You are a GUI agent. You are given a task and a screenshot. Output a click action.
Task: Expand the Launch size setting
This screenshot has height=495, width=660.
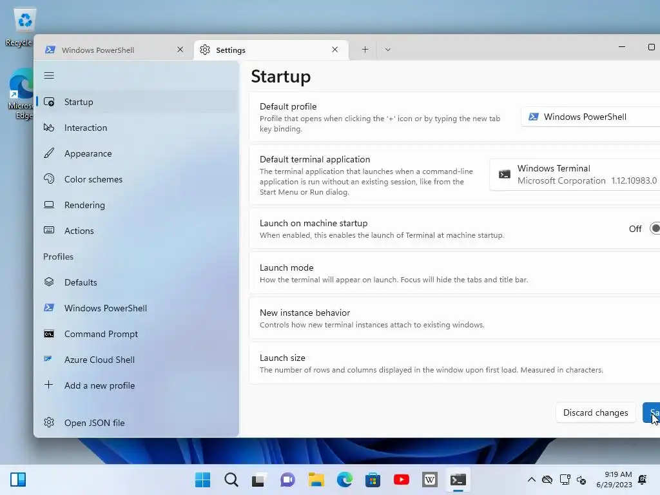click(x=454, y=364)
